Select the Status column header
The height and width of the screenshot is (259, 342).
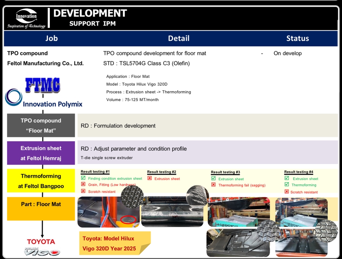(298, 38)
